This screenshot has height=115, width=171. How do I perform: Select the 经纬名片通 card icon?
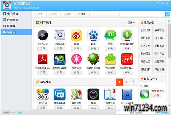pos(60,94)
